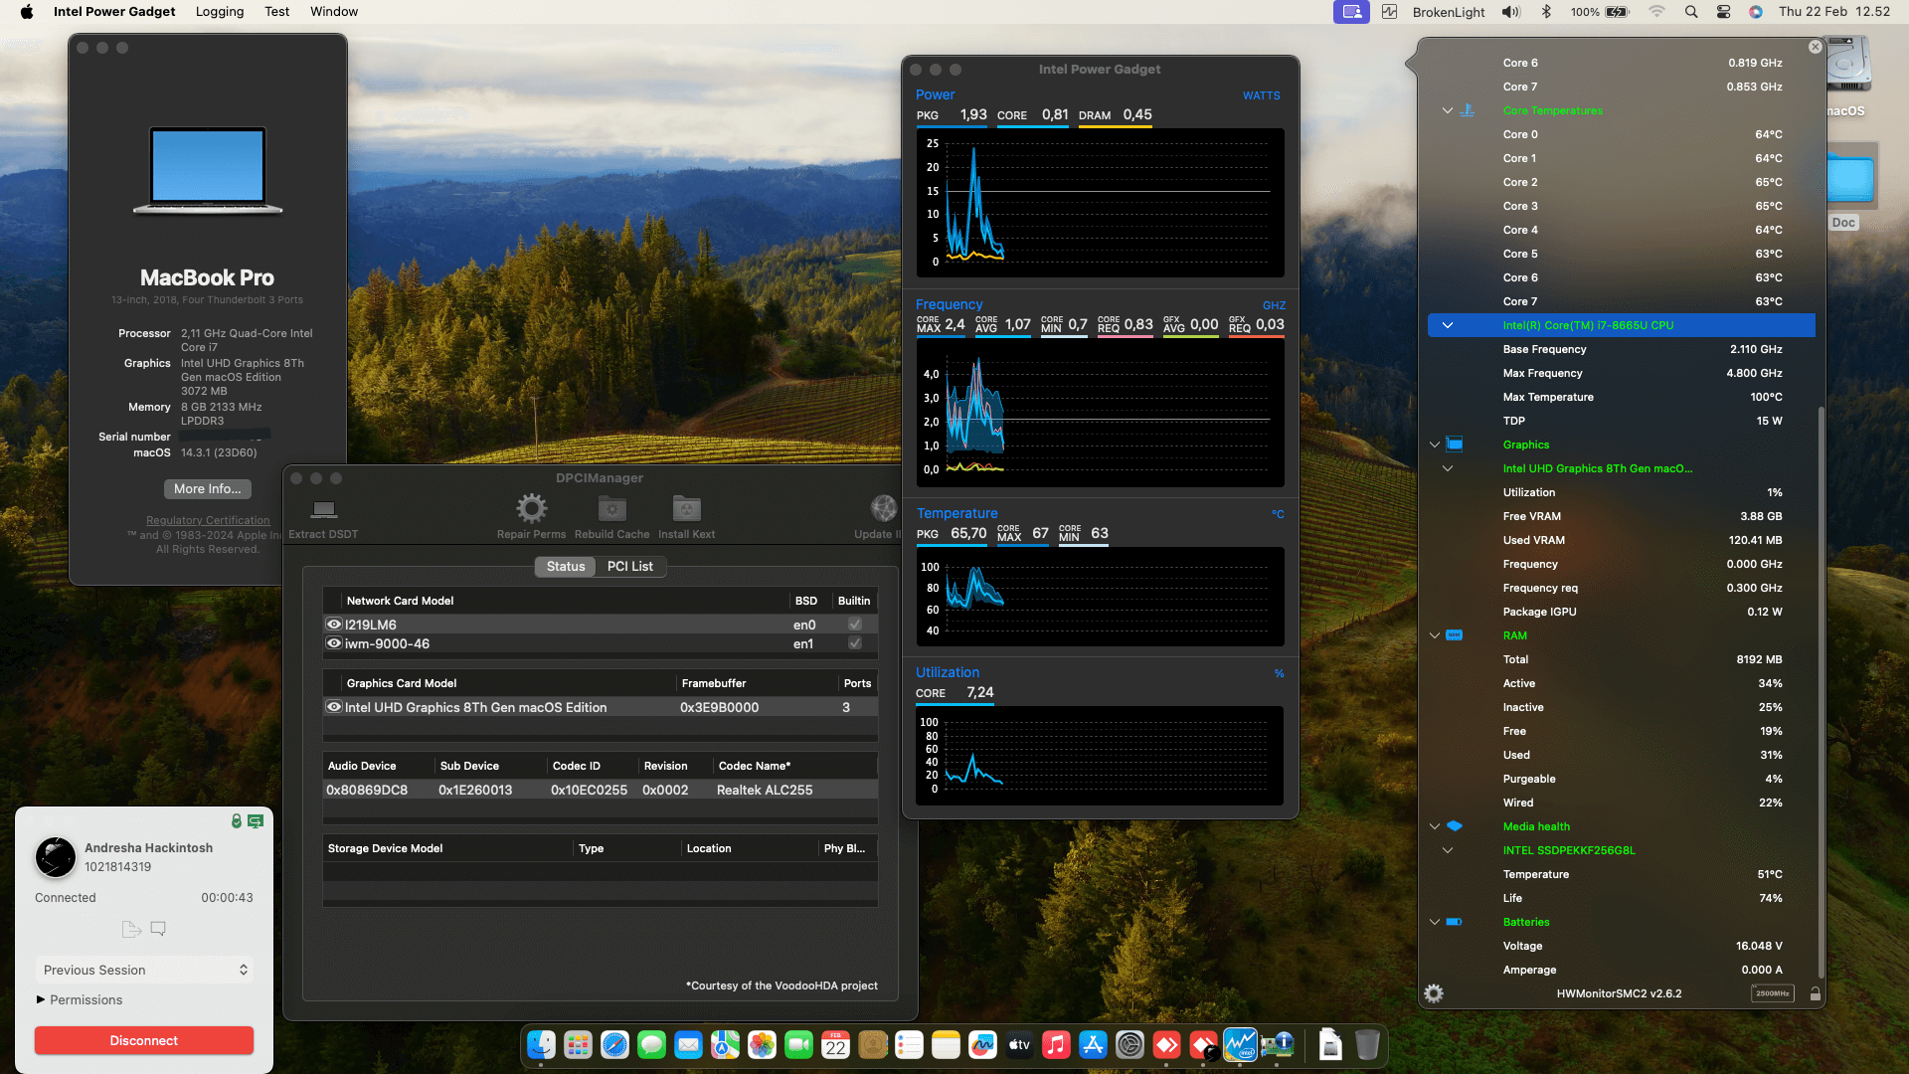Viewport: 1909px width, 1074px height.
Task: Open the Previous Session dropdown
Action: tap(143, 970)
